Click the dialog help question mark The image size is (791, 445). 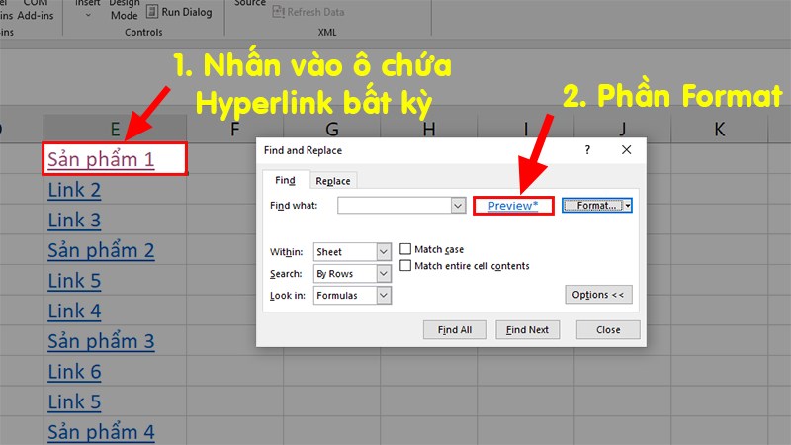[587, 150]
